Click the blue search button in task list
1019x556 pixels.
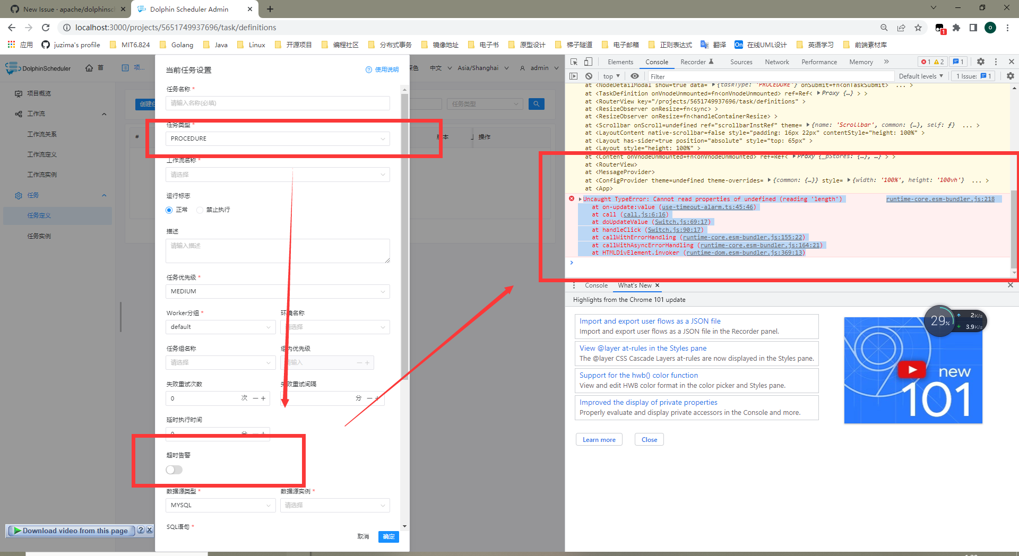(x=537, y=104)
